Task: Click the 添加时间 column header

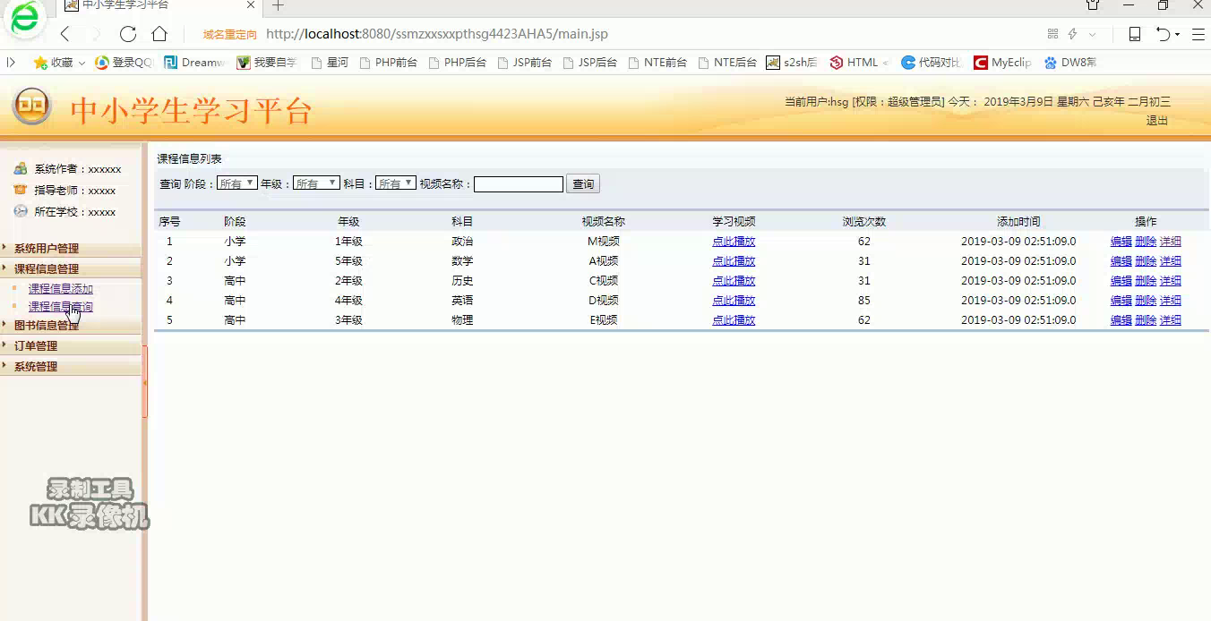Action: (x=1018, y=221)
